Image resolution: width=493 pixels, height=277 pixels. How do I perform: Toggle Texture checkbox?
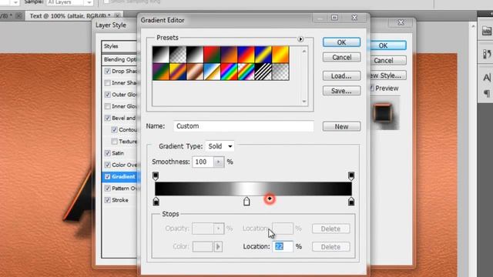pyautogui.click(x=115, y=142)
